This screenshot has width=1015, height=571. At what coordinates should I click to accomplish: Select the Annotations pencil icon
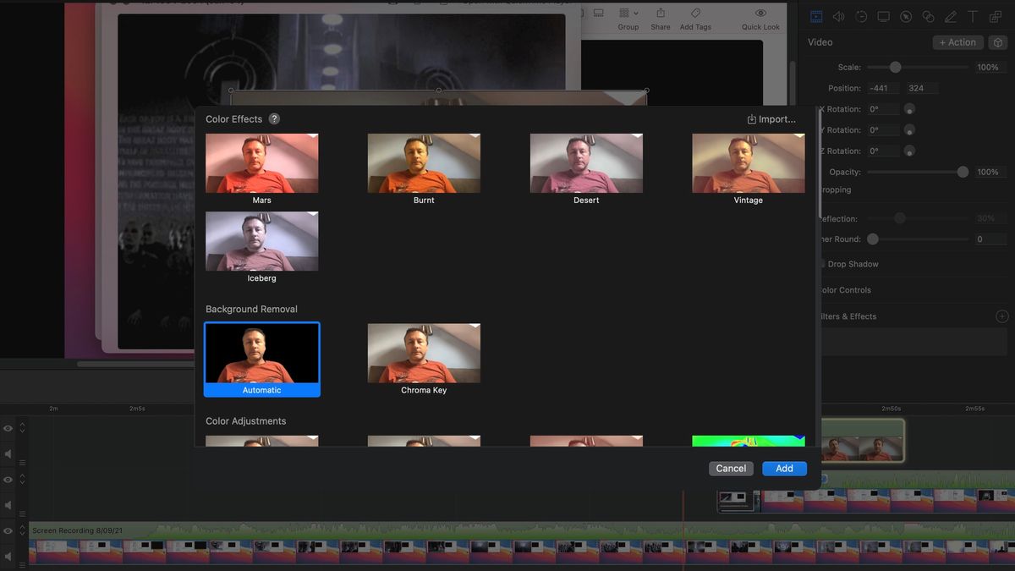952,16
